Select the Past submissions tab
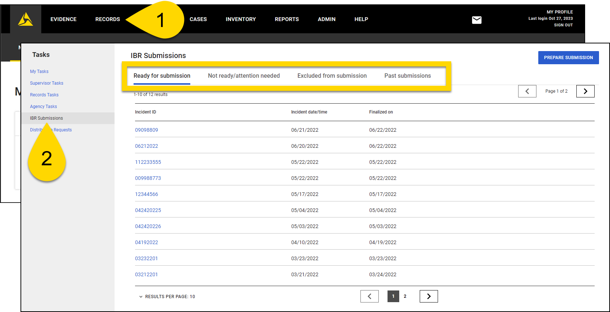This screenshot has width=610, height=312. tap(407, 76)
